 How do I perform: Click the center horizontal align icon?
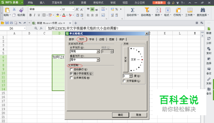click(92, 15)
